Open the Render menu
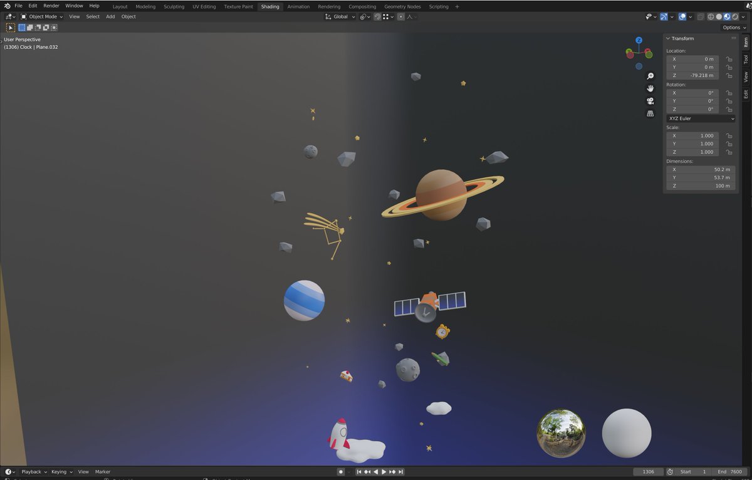 pos(51,6)
